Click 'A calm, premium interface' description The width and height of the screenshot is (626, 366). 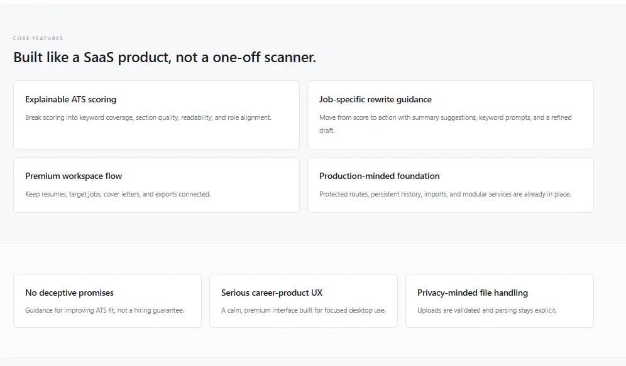click(x=304, y=310)
